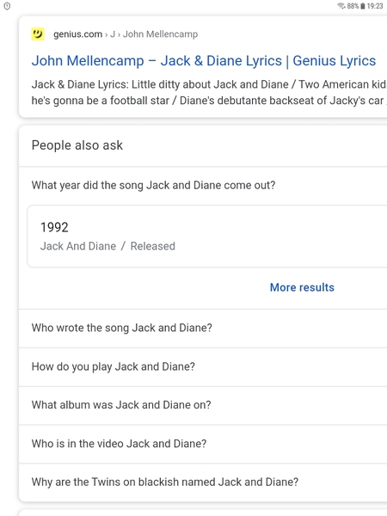Expand 'What album was Jack and Diane on?'
387x516 pixels.
[x=203, y=405]
